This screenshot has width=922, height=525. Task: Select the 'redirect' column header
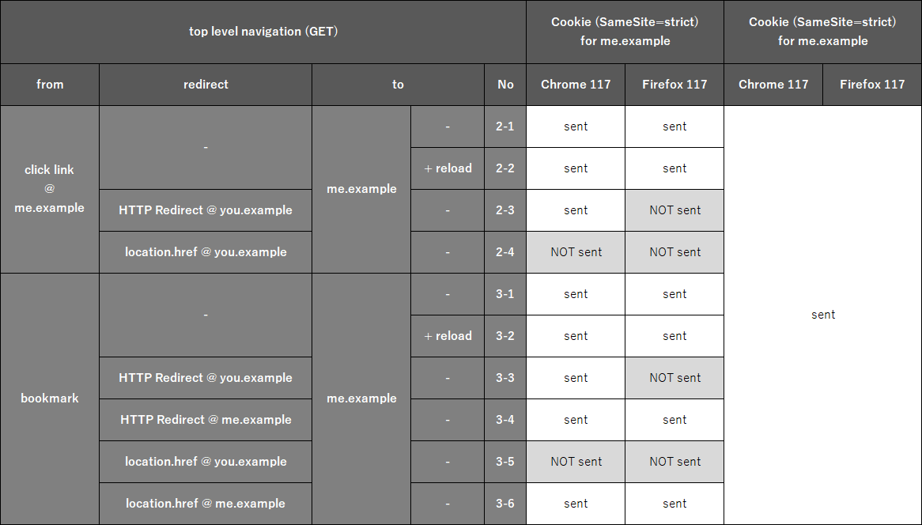[x=206, y=85]
